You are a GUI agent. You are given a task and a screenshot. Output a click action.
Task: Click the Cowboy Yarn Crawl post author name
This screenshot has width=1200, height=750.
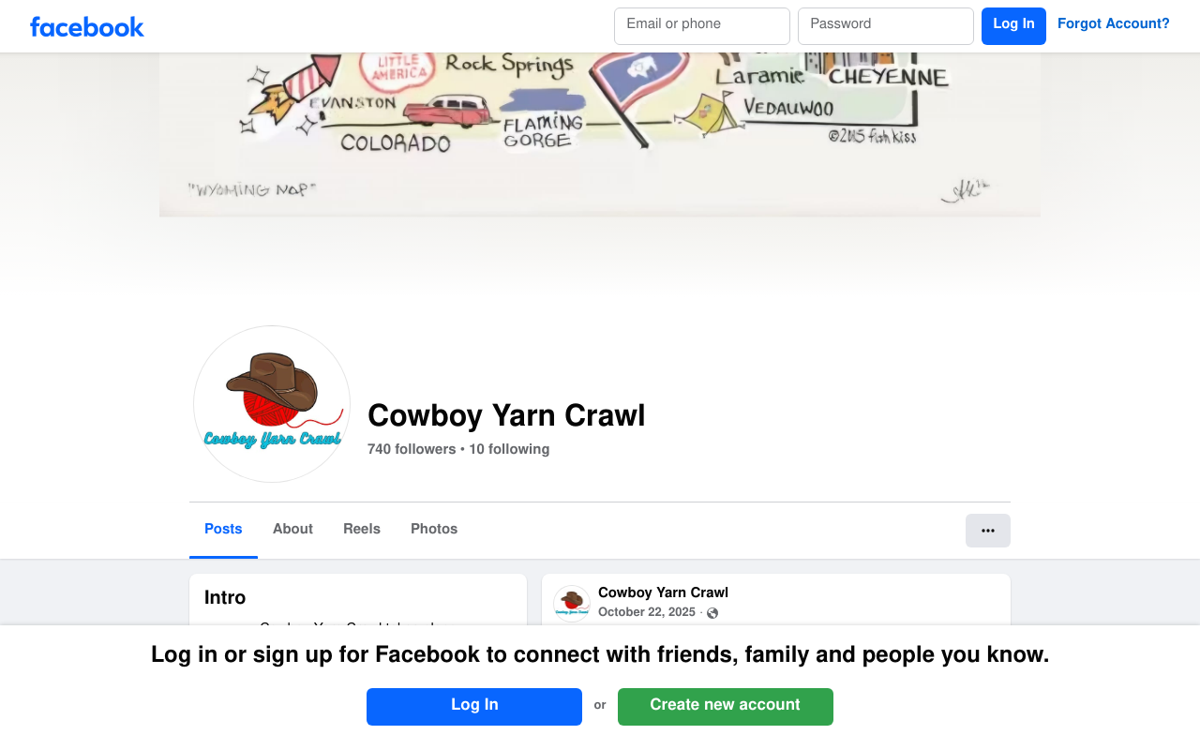[663, 592]
